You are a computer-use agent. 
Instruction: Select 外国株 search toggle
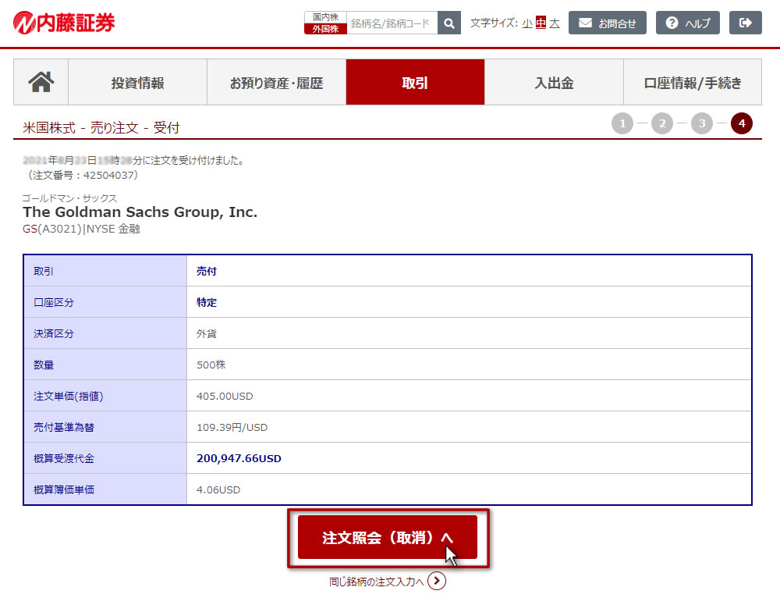(x=325, y=29)
